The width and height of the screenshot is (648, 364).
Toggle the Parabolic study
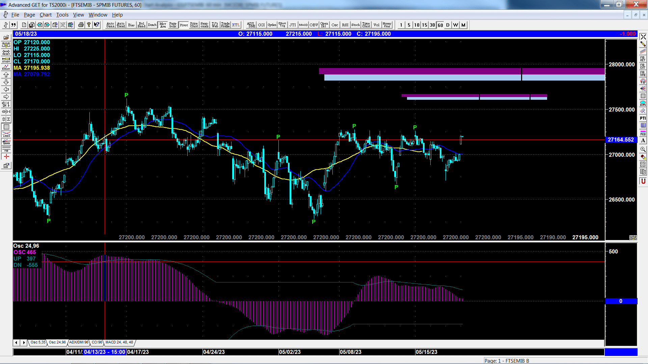pos(173,25)
